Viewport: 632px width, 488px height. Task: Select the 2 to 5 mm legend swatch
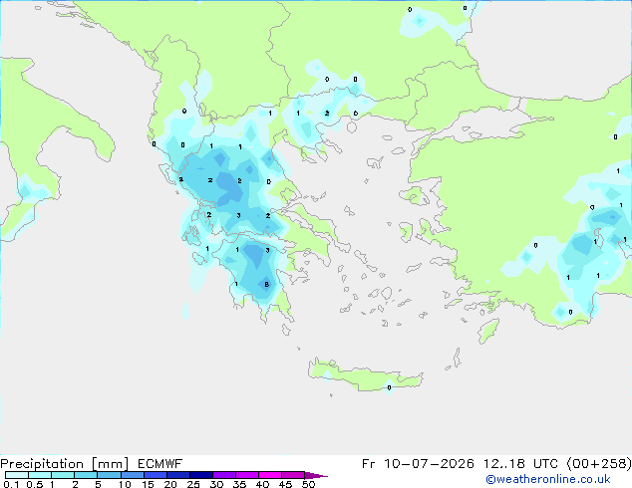pos(86,475)
